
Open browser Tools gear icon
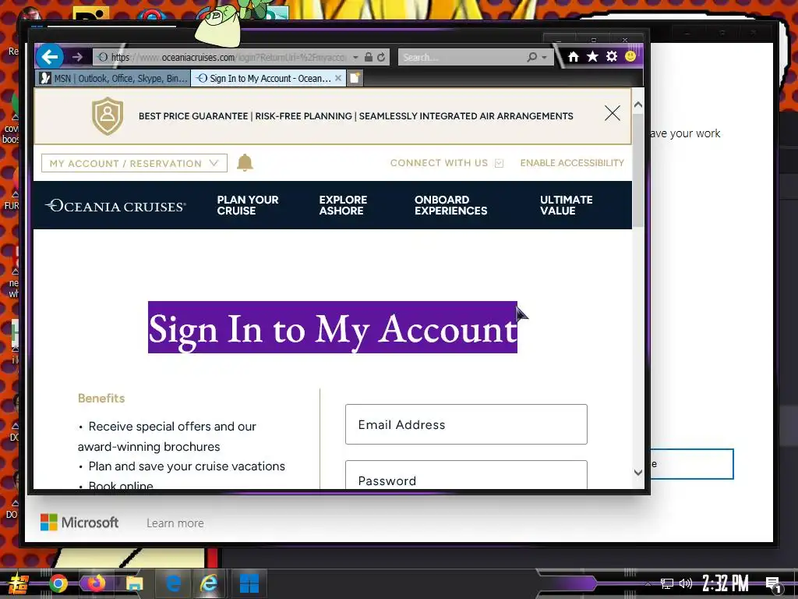pos(612,56)
